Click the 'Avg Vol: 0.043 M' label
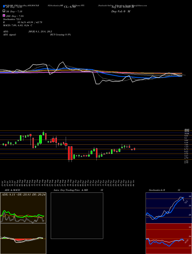 pyautogui.click(x=122, y=7)
